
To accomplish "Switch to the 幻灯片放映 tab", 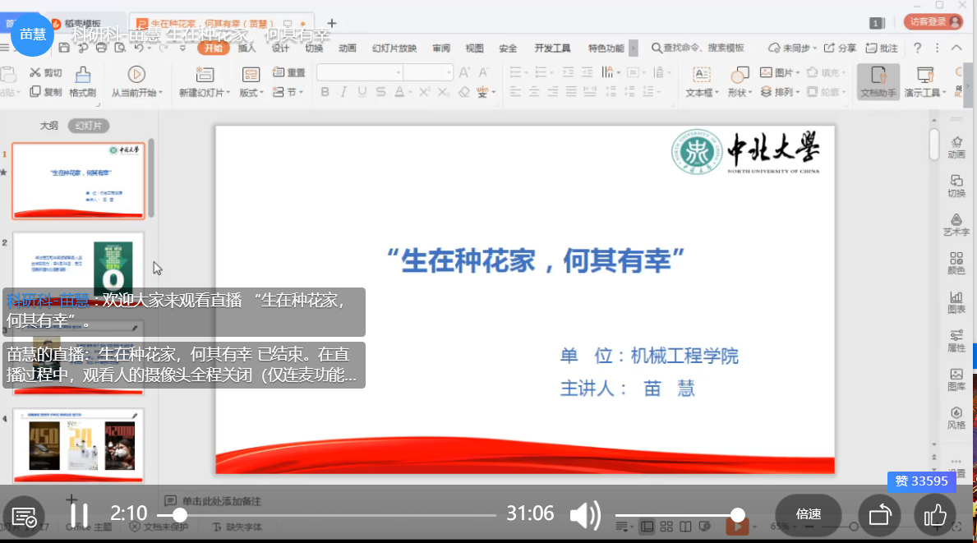I will pos(394,48).
